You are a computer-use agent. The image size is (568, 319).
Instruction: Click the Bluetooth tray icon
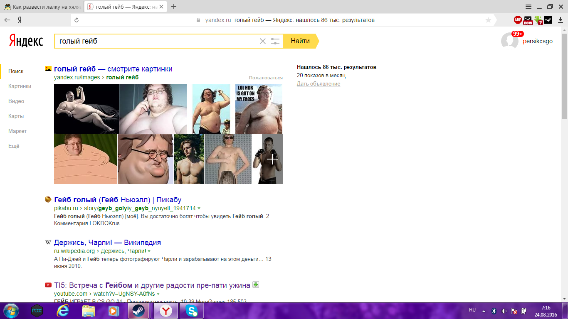click(494, 311)
